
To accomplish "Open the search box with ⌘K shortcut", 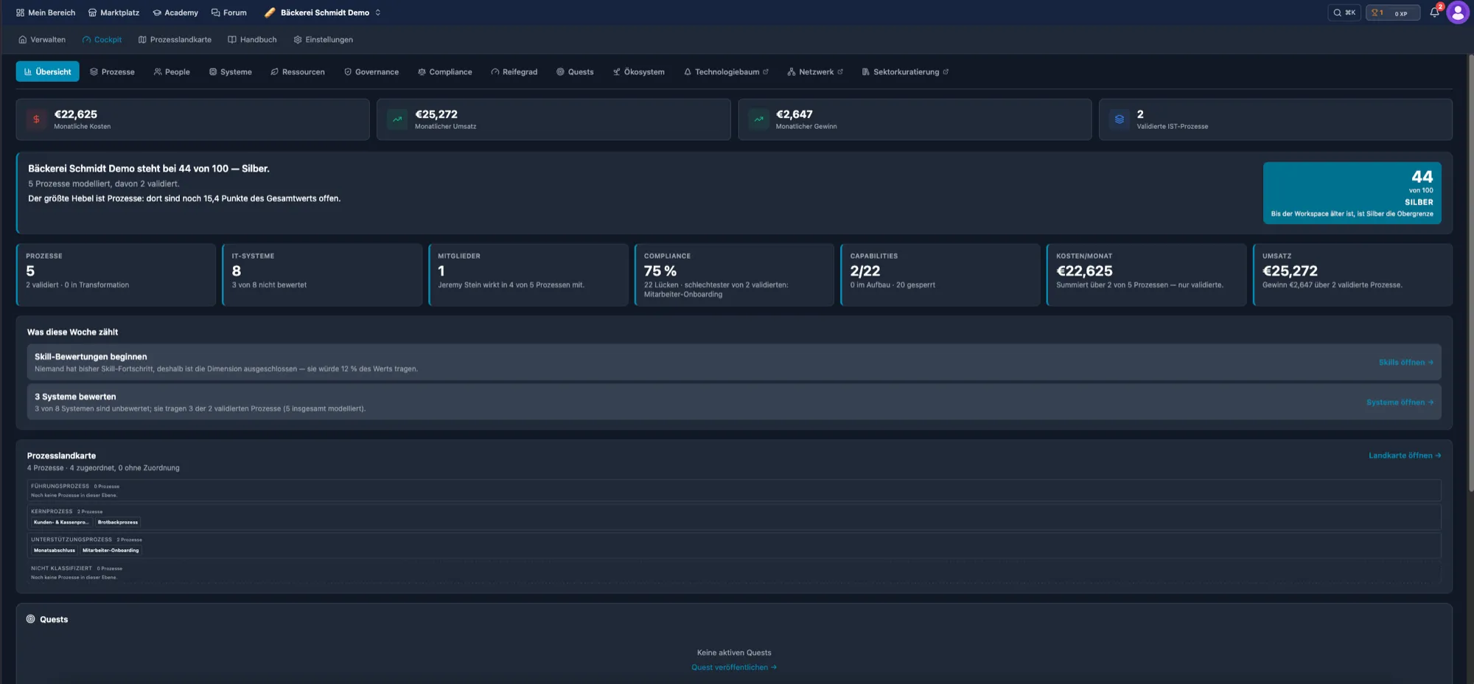I will pyautogui.click(x=1344, y=13).
